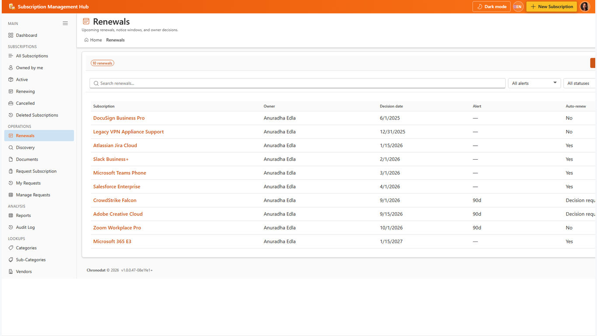Open the user profile avatar
The image size is (597, 336).
coord(585,7)
